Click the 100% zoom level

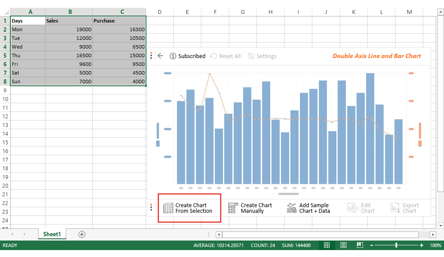click(435, 245)
